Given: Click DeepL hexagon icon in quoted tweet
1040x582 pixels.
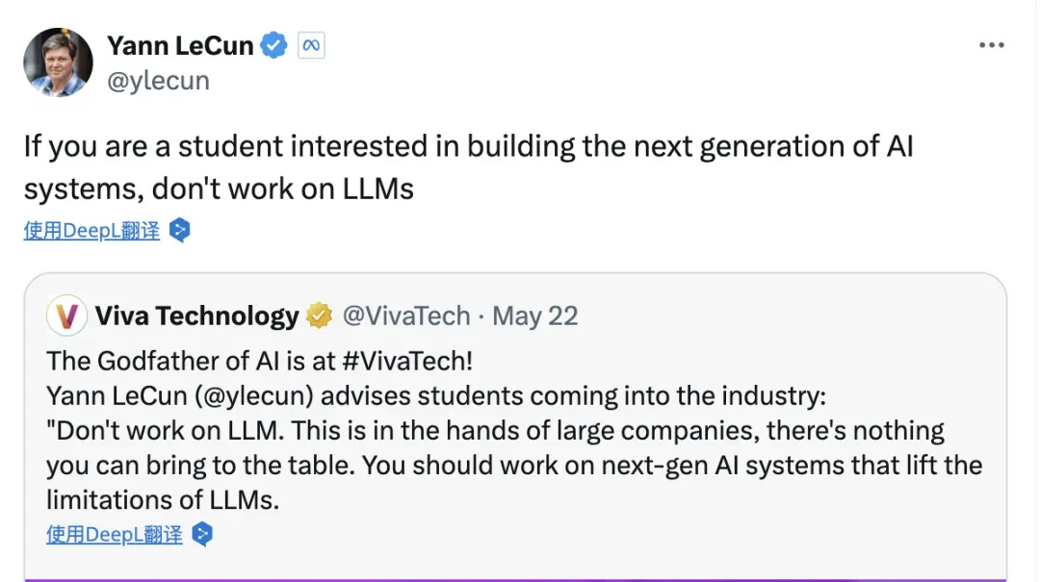Looking at the screenshot, I should click(x=202, y=534).
